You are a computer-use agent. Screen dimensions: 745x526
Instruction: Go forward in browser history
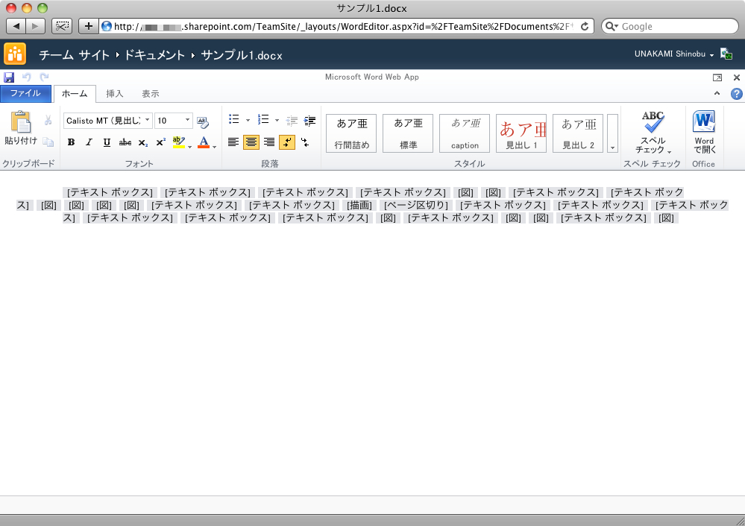pos(36,26)
